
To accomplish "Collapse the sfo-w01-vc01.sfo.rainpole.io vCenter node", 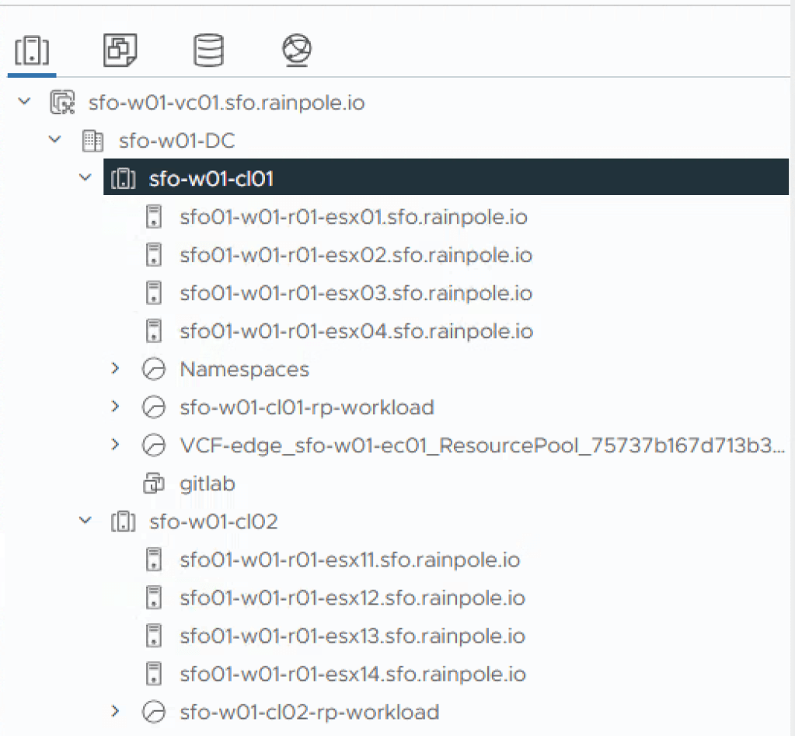I will 25,102.
